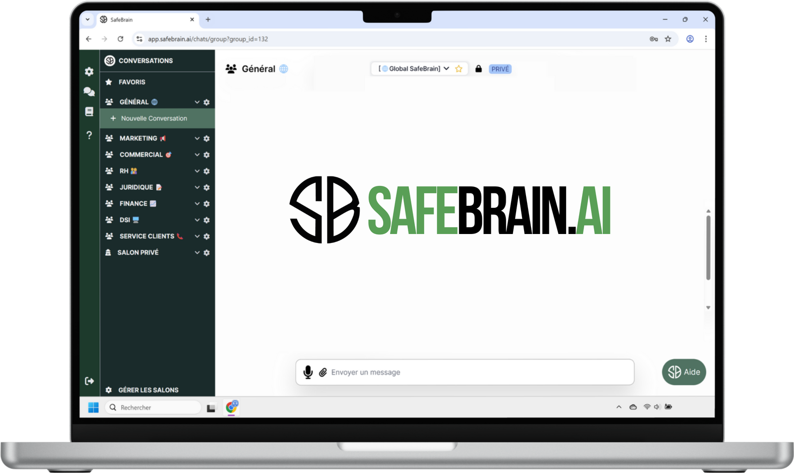Select the Favoris menu item
This screenshot has width=794, height=473.
[132, 82]
